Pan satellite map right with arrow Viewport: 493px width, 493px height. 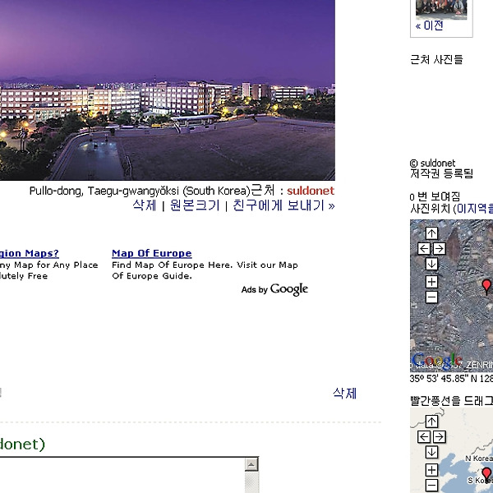pyautogui.click(x=439, y=248)
